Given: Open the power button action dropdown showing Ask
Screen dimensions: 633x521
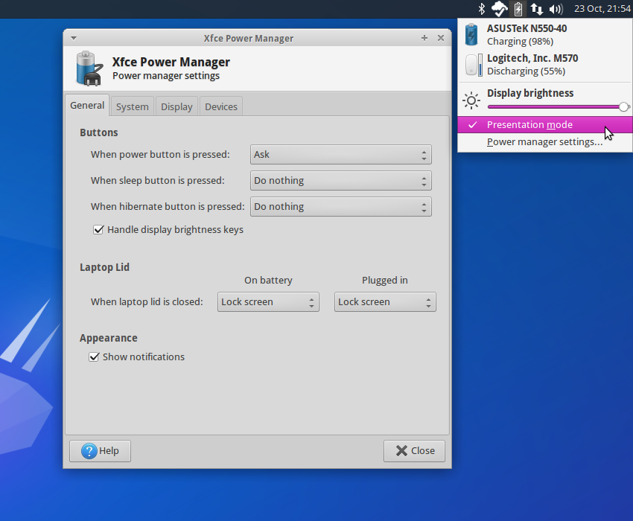Looking at the screenshot, I should tap(340, 154).
